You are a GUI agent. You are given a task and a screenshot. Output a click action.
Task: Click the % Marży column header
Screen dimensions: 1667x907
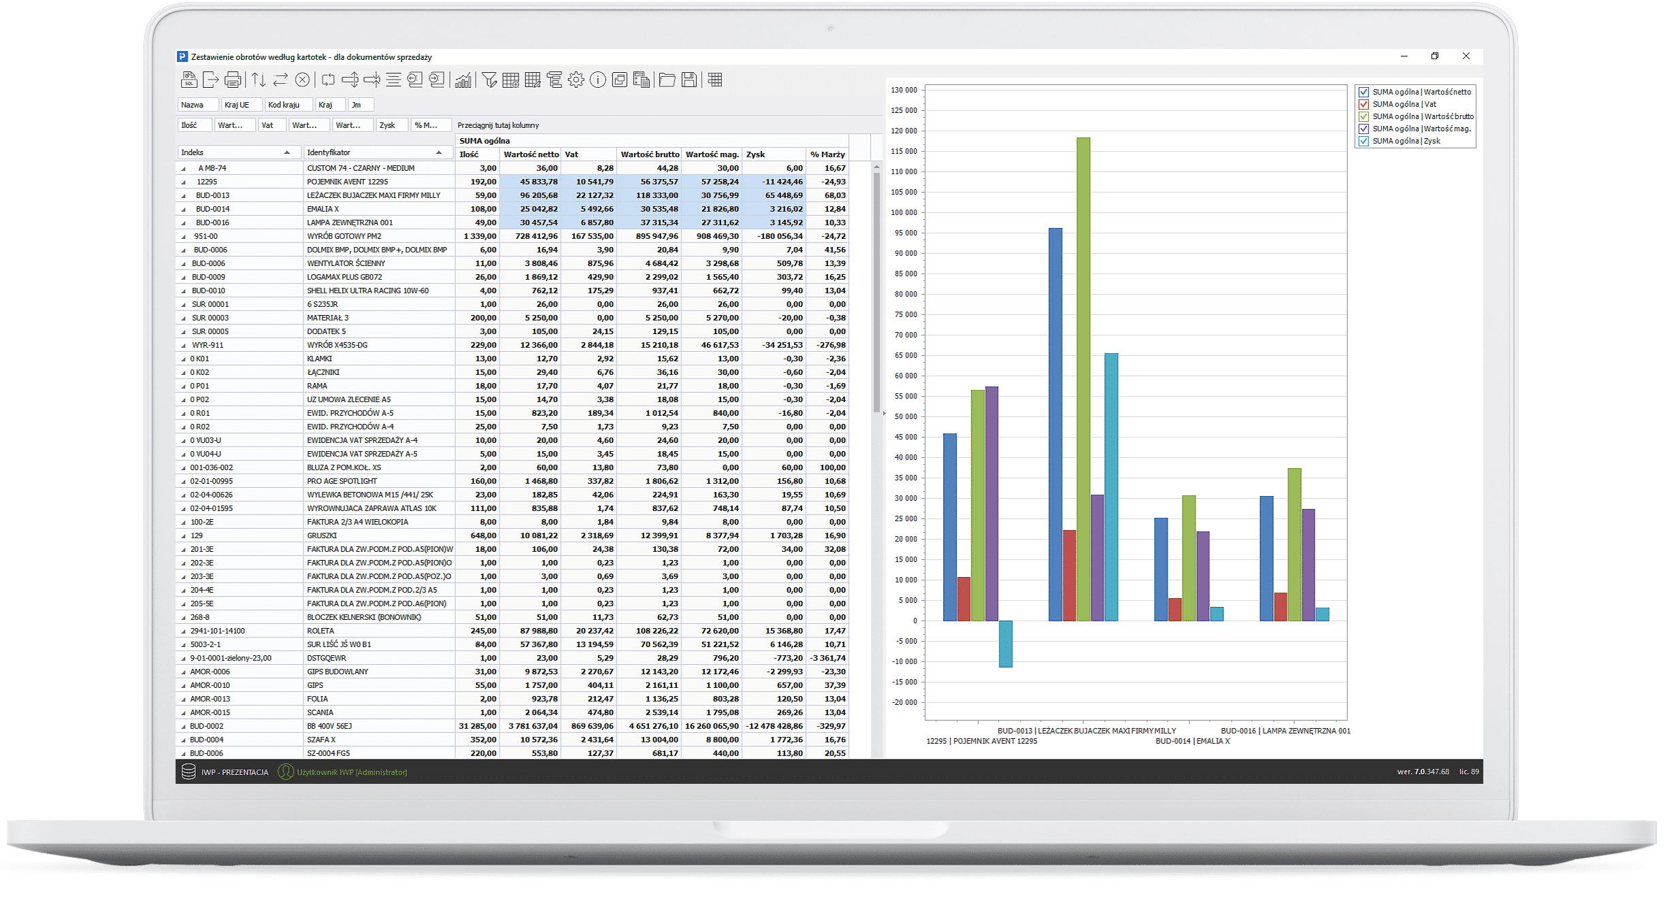[x=827, y=154]
